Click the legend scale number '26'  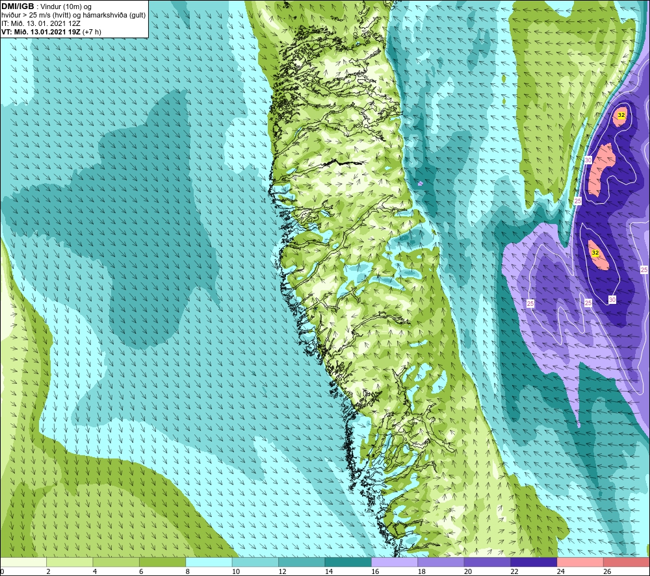[607, 571]
